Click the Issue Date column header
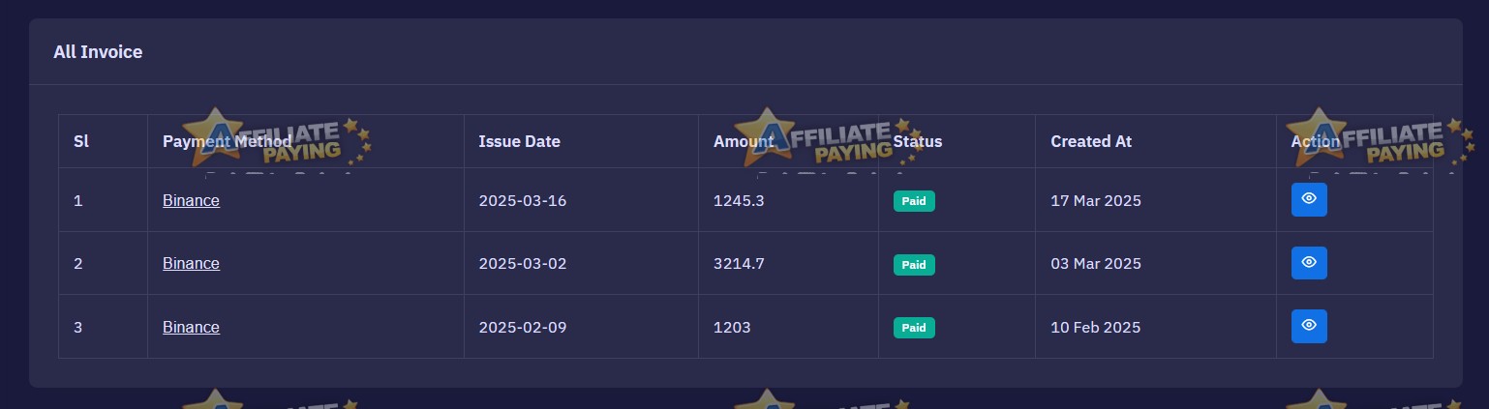Screen dimensions: 1489x409 pos(519,141)
